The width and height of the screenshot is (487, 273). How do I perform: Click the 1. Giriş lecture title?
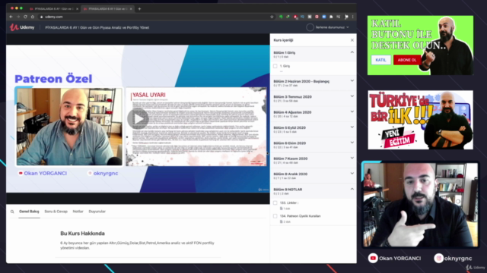tap(285, 66)
